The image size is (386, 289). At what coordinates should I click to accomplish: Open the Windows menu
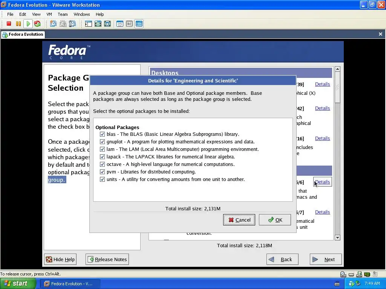82,14
